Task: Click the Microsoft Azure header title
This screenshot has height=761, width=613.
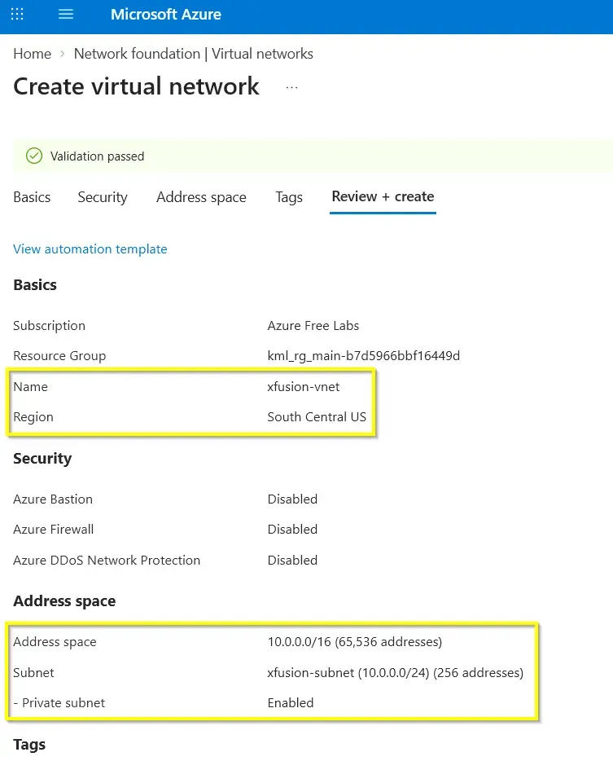Action: (x=166, y=14)
